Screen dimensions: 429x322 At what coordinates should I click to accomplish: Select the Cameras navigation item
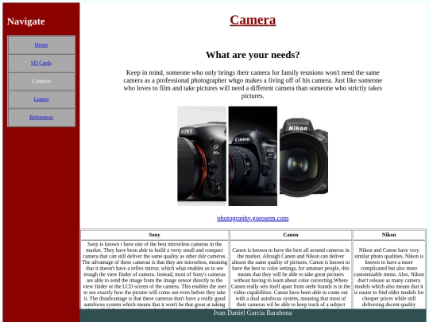tap(41, 81)
